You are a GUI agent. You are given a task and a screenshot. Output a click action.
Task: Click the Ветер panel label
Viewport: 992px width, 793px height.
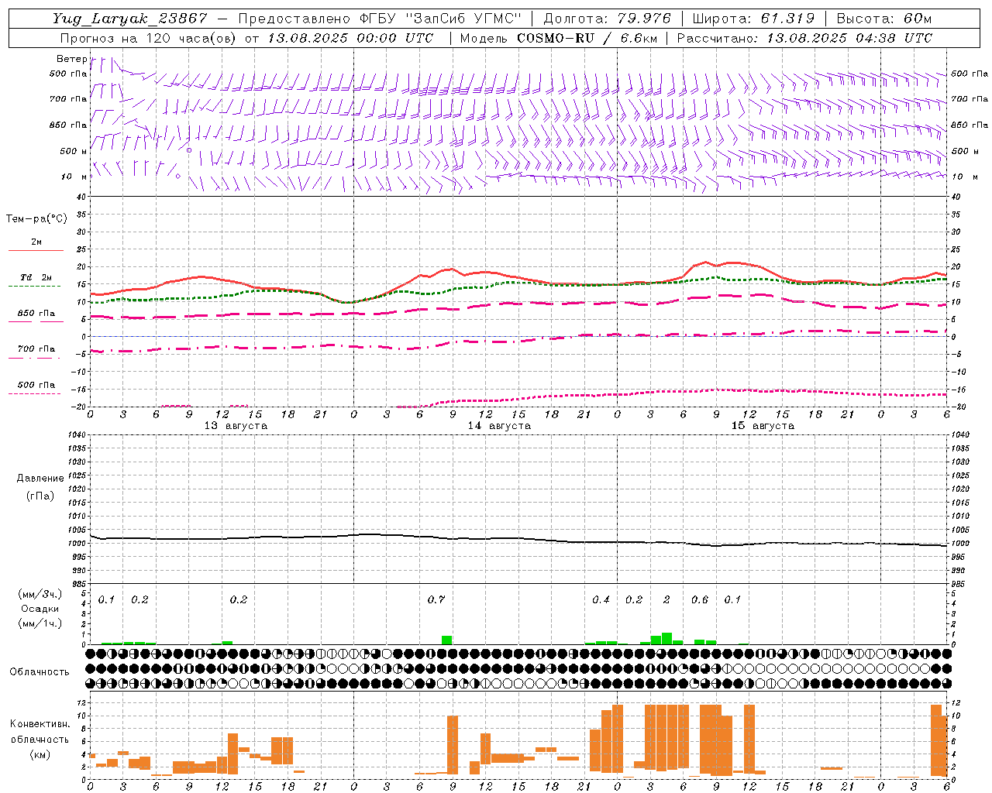click(71, 59)
